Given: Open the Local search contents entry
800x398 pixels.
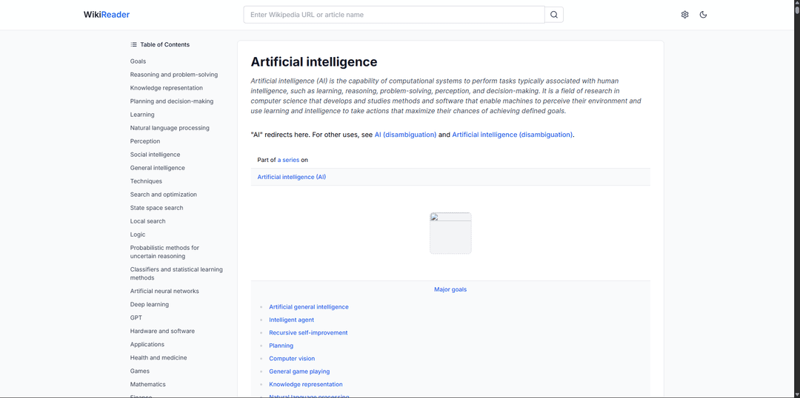Looking at the screenshot, I should point(148,221).
